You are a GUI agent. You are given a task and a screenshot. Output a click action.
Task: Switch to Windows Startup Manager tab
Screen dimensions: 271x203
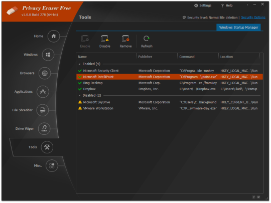tap(238, 28)
